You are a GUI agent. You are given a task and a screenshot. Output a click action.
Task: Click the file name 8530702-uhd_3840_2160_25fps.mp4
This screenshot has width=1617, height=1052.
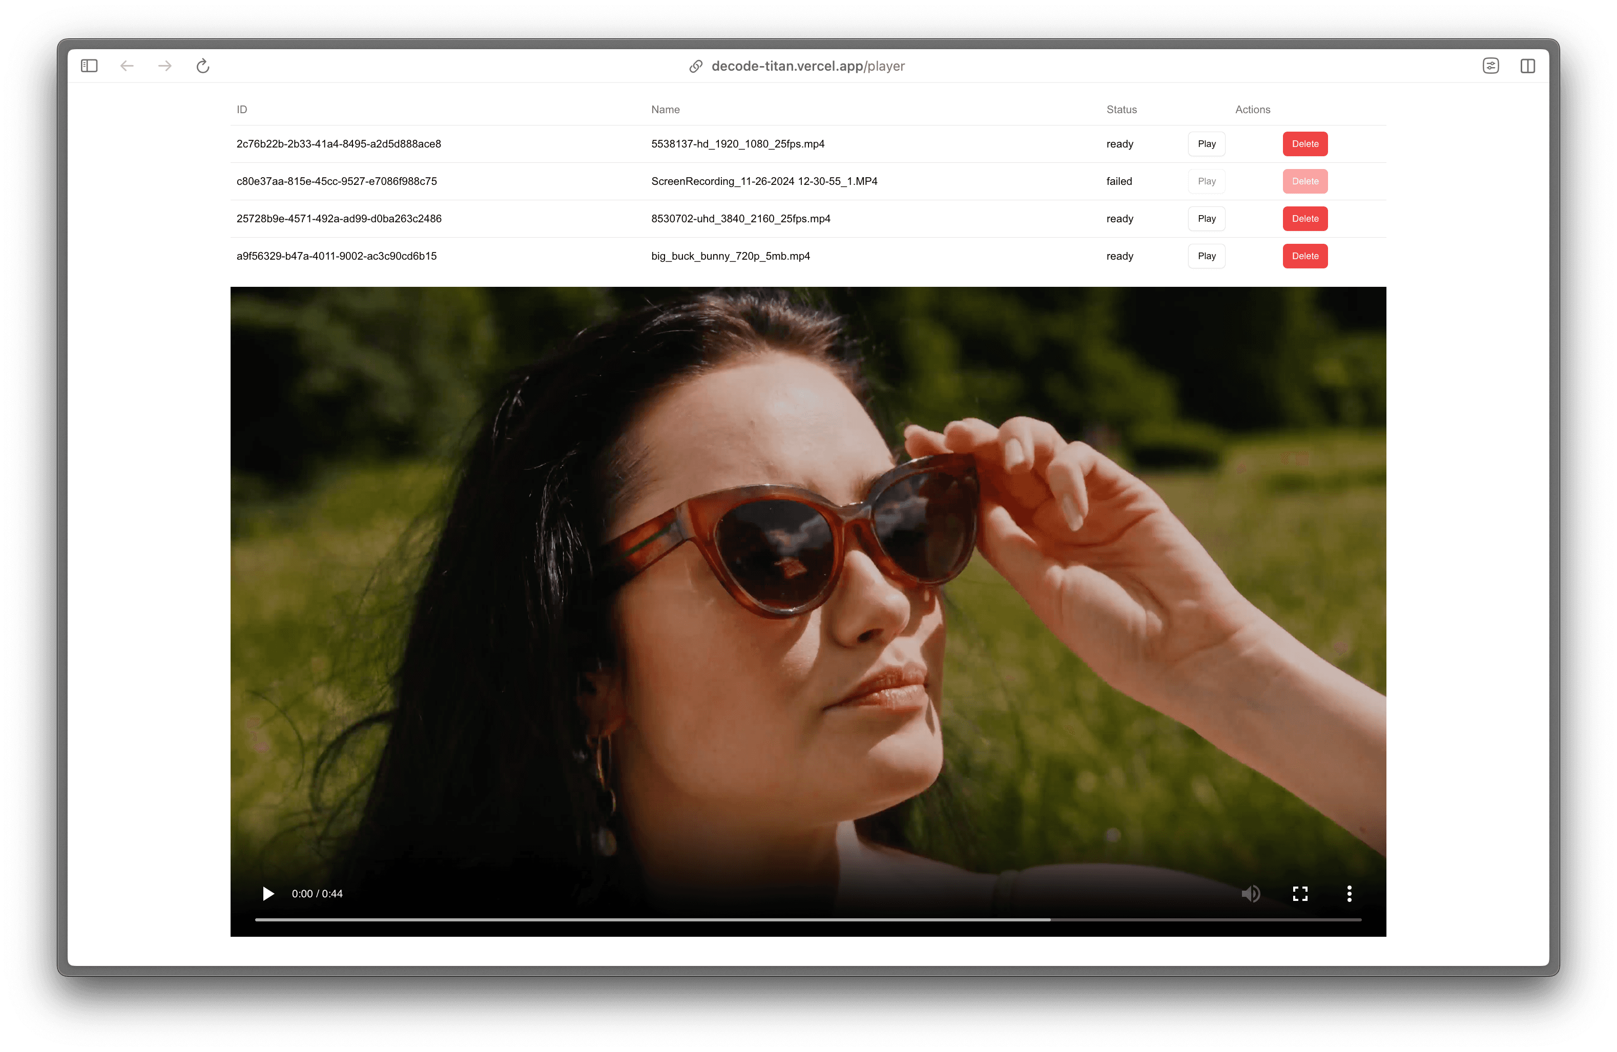(x=740, y=219)
